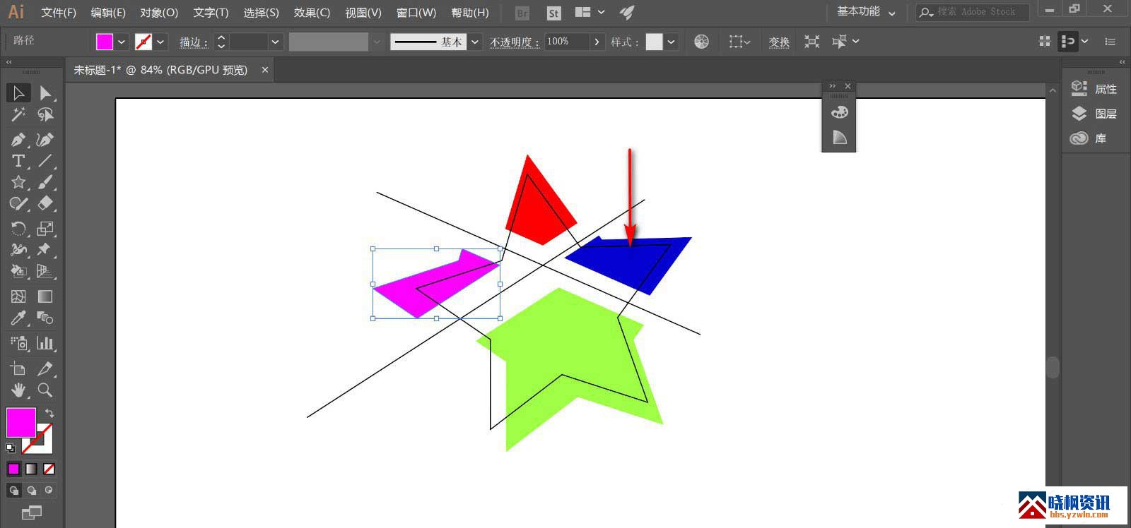Select the Perspective Grid tool
The image size is (1131, 528).
pyautogui.click(x=45, y=271)
